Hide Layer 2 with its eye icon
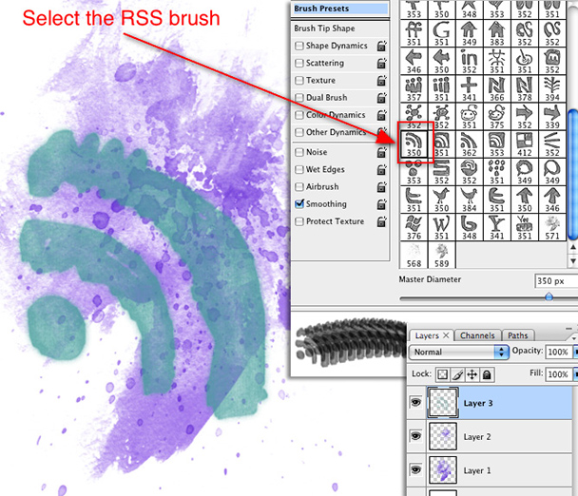 (415, 436)
